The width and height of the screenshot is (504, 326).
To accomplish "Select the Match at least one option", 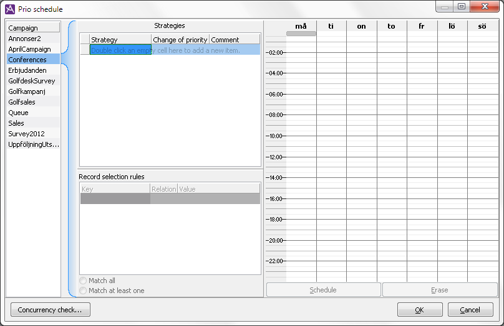I will tap(84, 291).
